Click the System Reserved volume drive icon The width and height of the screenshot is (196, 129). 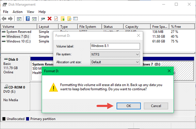click(4, 32)
